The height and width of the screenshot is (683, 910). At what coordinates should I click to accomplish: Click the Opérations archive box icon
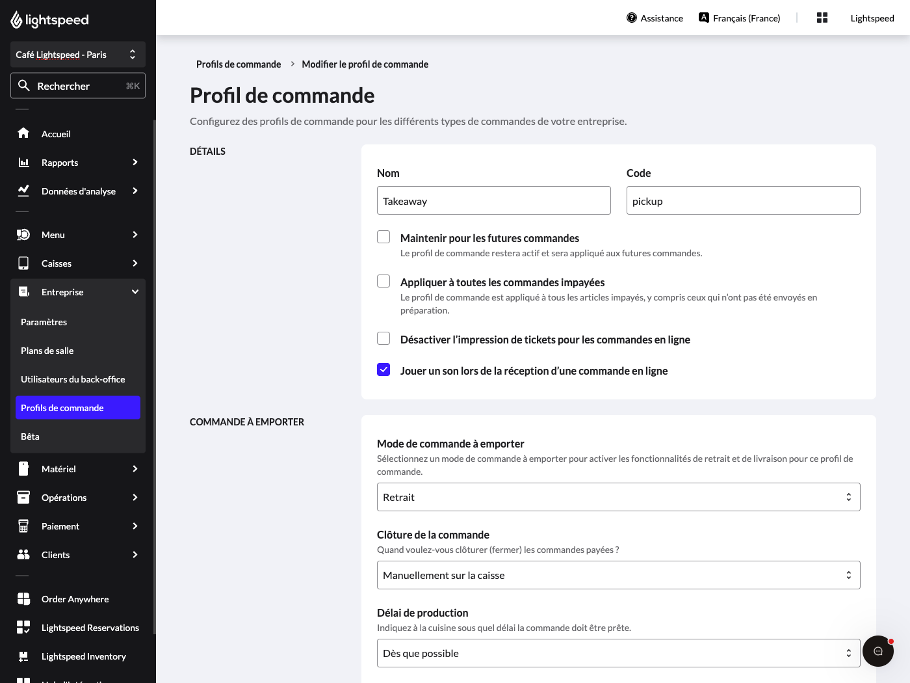[x=23, y=497]
